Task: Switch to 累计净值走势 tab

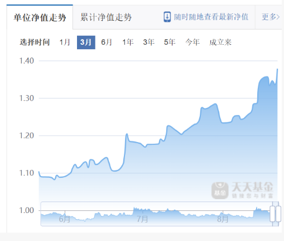Action: click(106, 17)
